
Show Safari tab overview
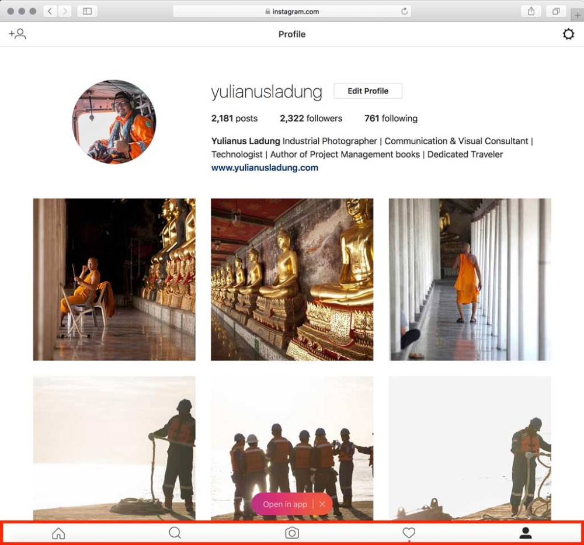tap(556, 11)
